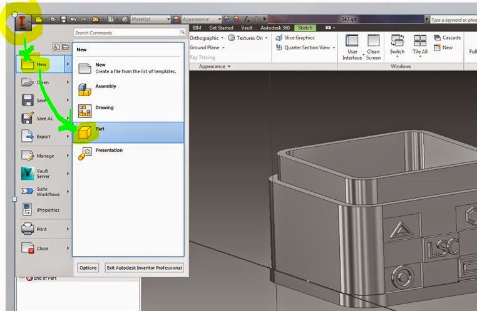Switch to the Get Started ribbon tab
Screen dimensions: 477x311
click(221, 27)
